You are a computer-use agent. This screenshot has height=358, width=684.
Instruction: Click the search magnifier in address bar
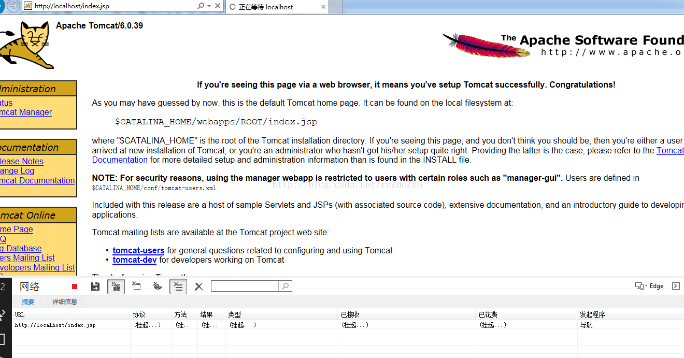pyautogui.click(x=201, y=6)
